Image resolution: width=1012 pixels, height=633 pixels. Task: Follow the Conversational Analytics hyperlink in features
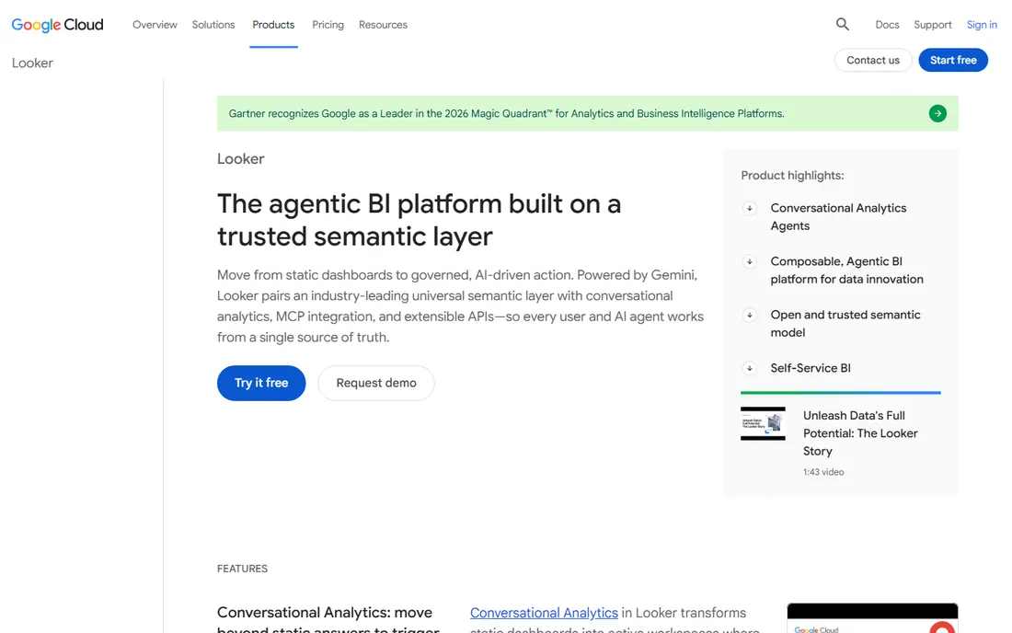click(x=544, y=613)
